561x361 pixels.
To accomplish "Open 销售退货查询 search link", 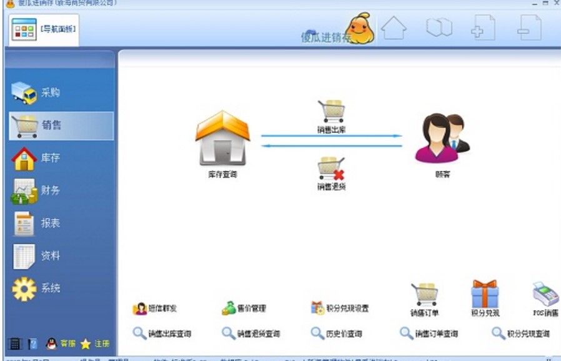I will tap(251, 334).
